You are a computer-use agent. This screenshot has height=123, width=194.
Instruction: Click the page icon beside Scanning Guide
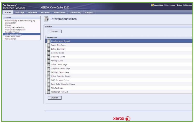coord(48,57)
